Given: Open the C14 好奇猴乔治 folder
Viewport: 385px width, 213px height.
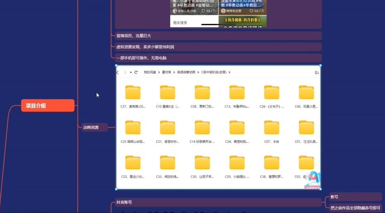Looking at the screenshot, I should [x=202, y=128].
